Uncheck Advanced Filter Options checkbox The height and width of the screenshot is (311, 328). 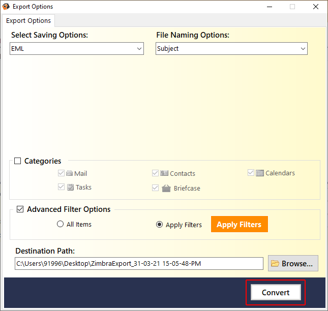(20, 209)
